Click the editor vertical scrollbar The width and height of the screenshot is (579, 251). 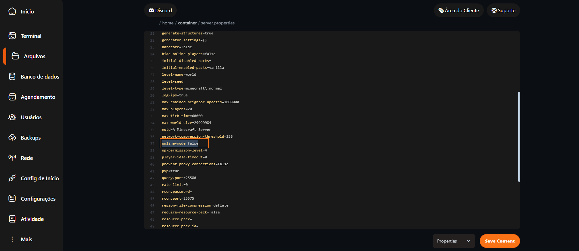[x=519, y=136]
